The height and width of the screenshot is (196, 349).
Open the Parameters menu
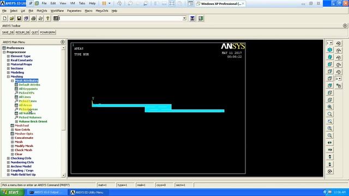point(74,11)
